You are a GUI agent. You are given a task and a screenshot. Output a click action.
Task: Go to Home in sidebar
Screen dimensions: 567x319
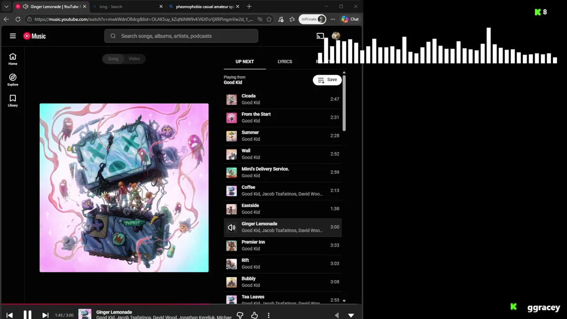click(x=13, y=59)
